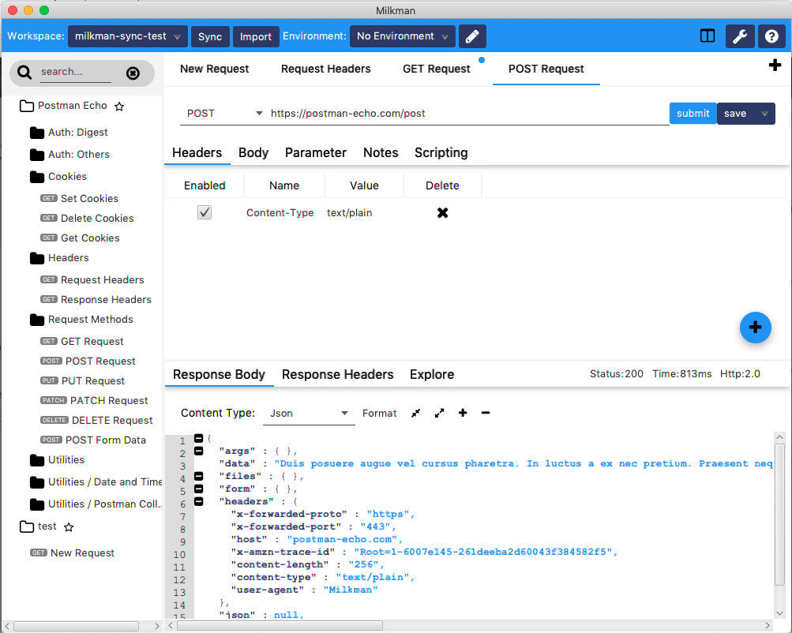Image resolution: width=792 pixels, height=633 pixels.
Task: Click the submit button
Action: [x=693, y=114]
